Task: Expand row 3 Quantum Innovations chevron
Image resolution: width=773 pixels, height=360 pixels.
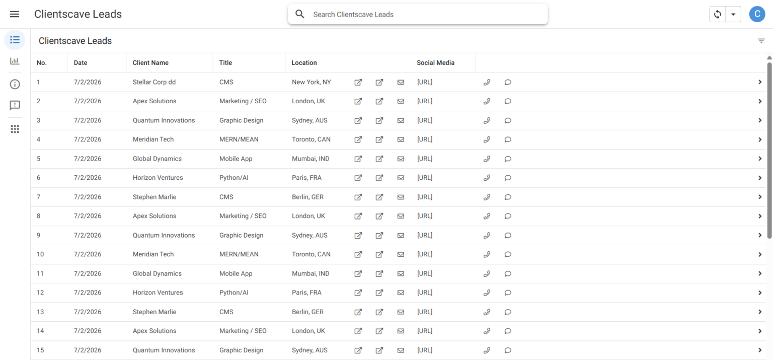Action: (x=759, y=120)
